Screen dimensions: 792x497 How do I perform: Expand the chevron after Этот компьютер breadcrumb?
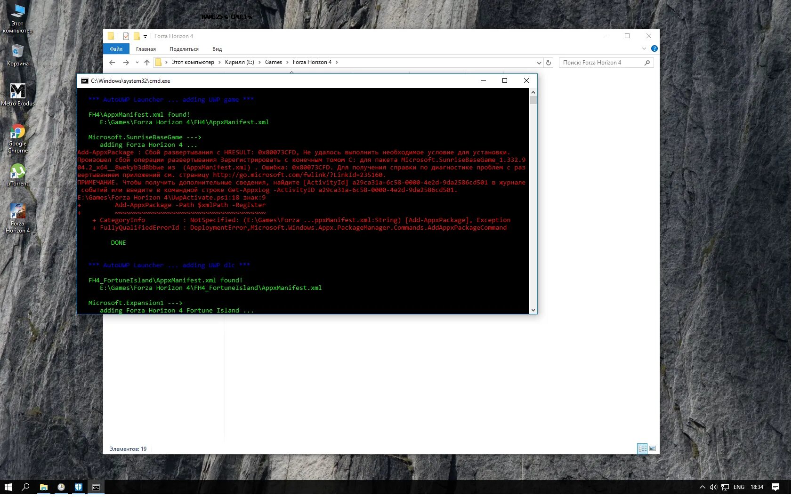click(219, 62)
